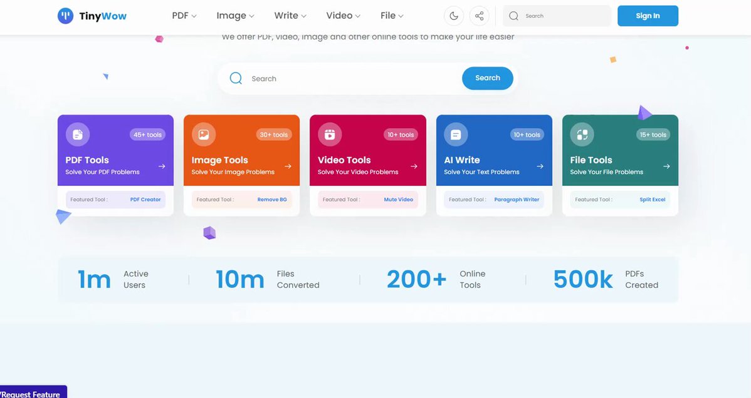
Task: Click the TinyWow logo icon
Action: click(x=65, y=16)
